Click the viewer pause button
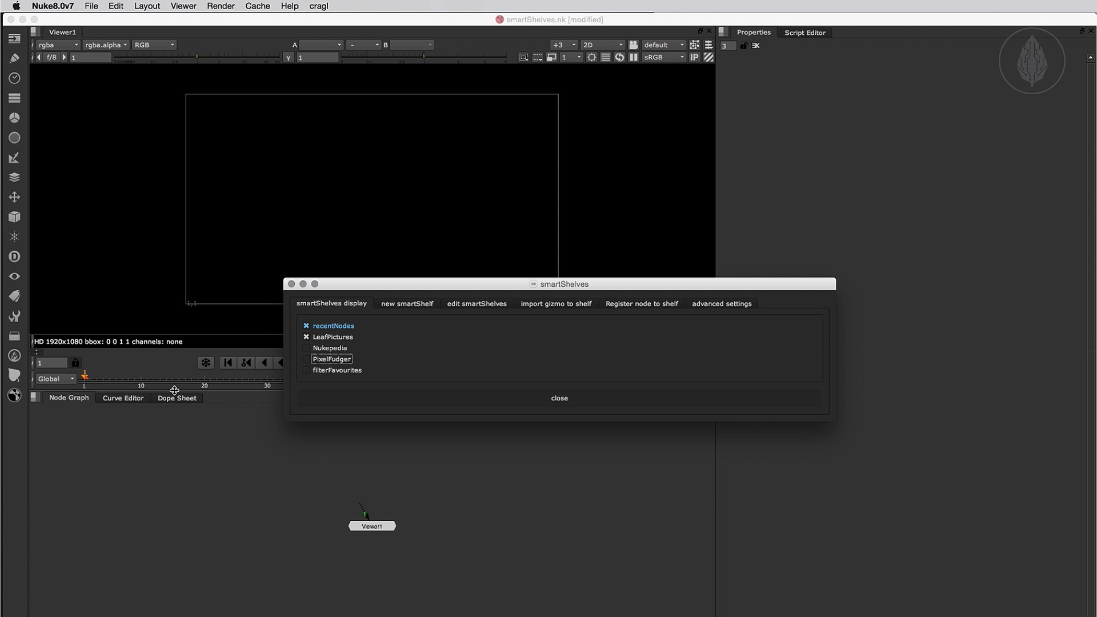The height and width of the screenshot is (617, 1097). (x=634, y=57)
